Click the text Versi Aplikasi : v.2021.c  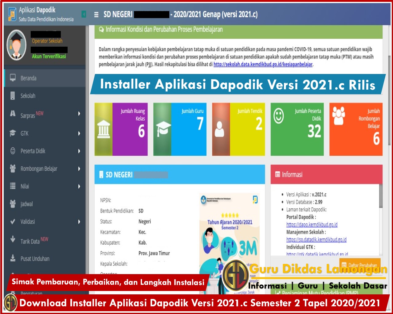[x=306, y=194]
